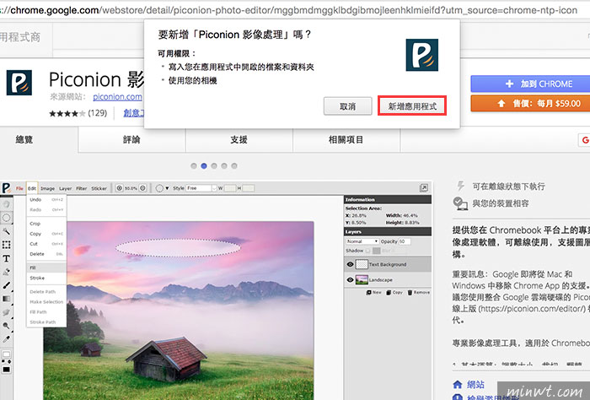This screenshot has width=590, height=400.
Task: Click the zoom-in button before 50.0%
Action: 120,188
